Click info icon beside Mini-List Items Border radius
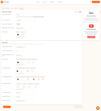 (x=35, y=68)
